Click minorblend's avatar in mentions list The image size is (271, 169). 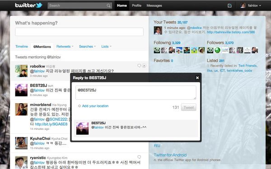pyautogui.click(x=21, y=110)
